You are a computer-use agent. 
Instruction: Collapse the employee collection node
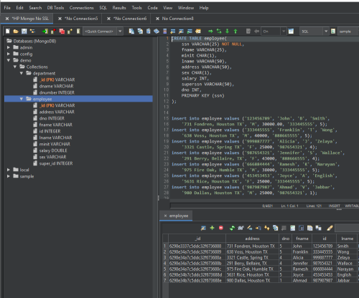pyautogui.click(x=22, y=99)
